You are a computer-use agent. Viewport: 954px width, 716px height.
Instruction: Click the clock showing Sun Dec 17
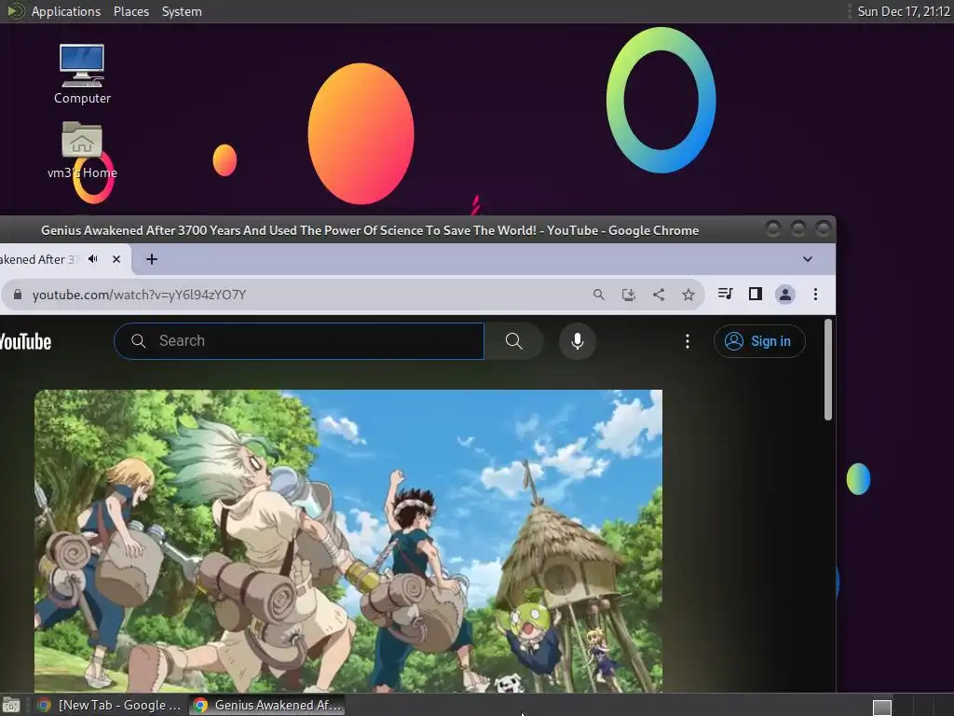(904, 11)
